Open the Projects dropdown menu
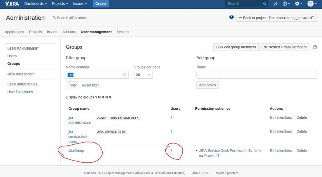 [60, 4]
